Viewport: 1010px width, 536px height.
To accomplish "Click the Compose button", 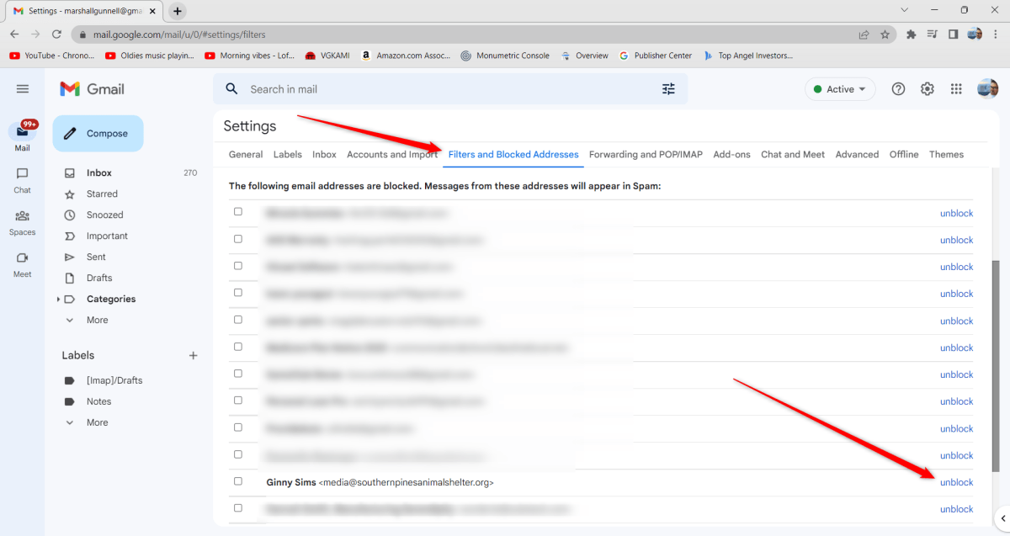I will (98, 133).
